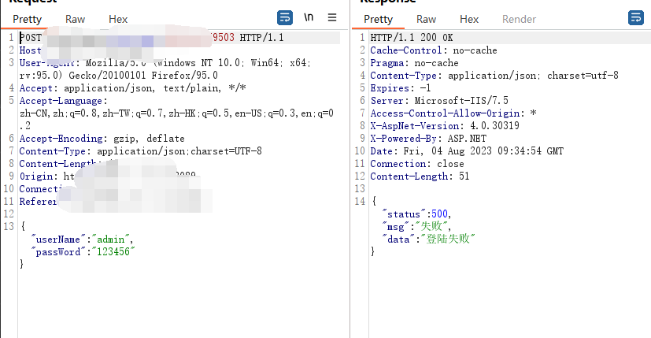Image resolution: width=651 pixels, height=338 pixels.
Task: Switch to the request Raw tab
Action: tap(76, 19)
